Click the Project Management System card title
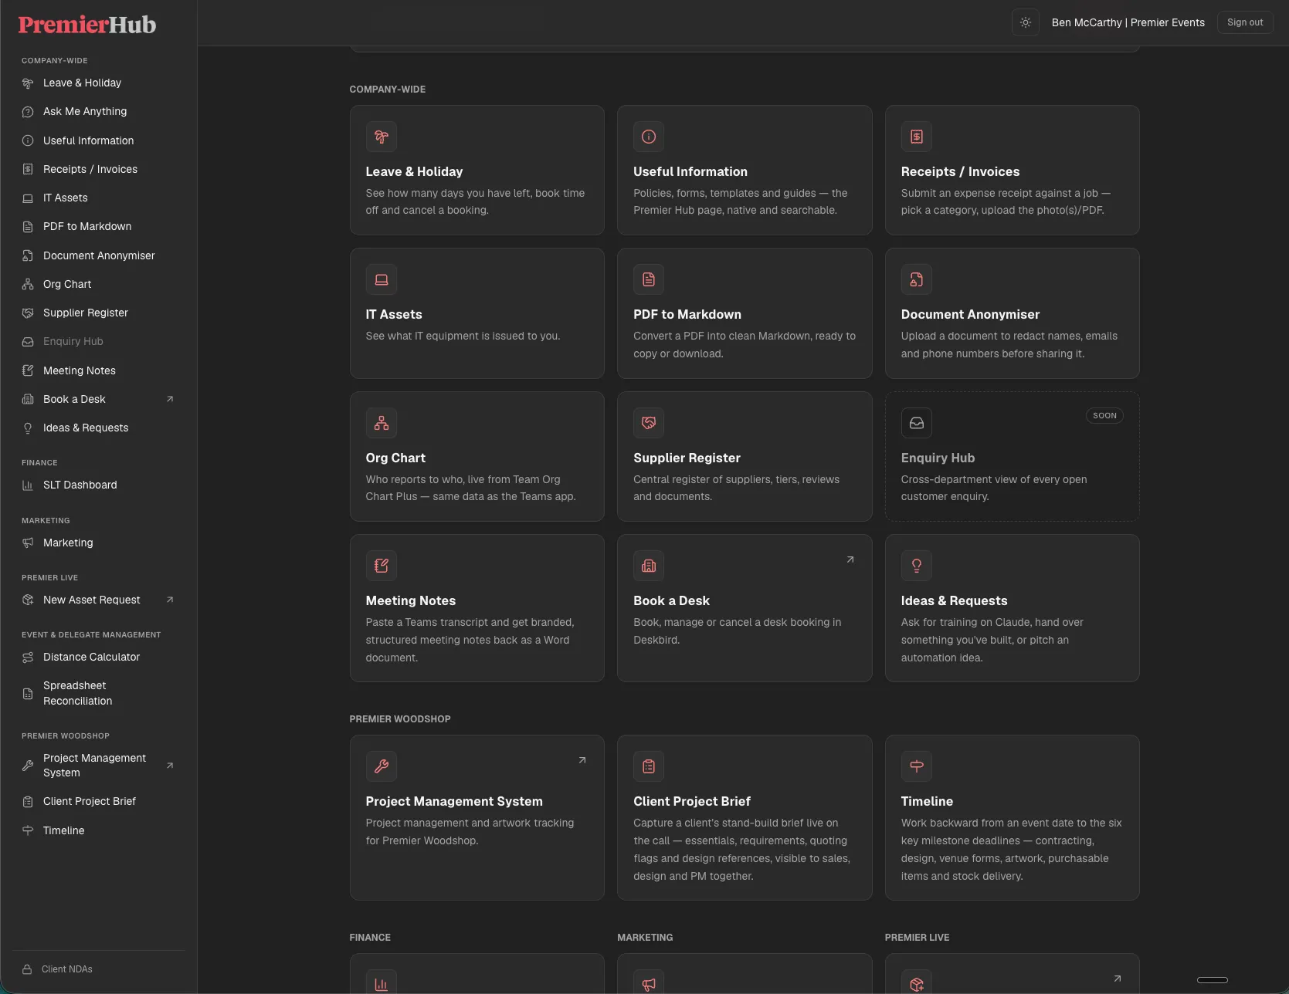The image size is (1289, 994). [454, 801]
